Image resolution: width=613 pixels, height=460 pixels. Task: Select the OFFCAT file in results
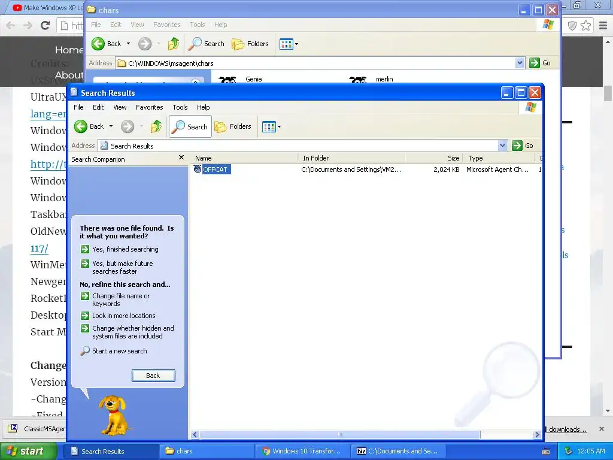215,170
